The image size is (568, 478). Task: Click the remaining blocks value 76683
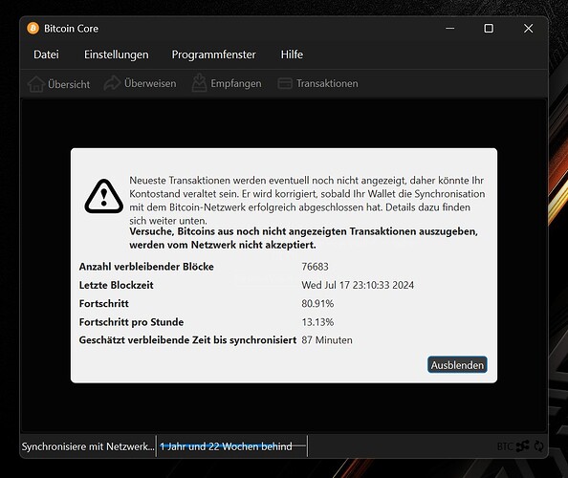(315, 267)
